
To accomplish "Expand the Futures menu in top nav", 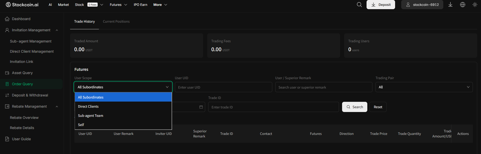I will (x=118, y=5).
